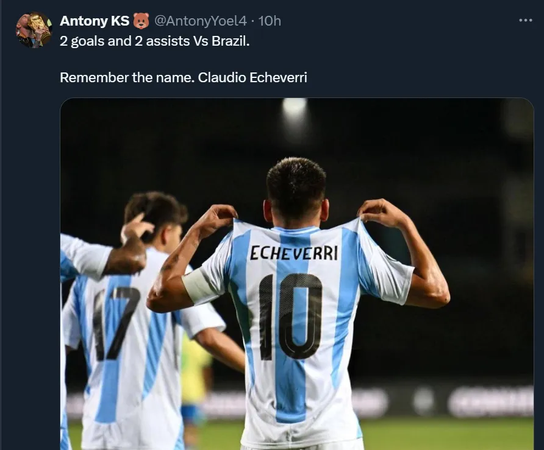Open the @AntonyYoel4 handle link
Screen dimensions: 544x450
coord(200,21)
